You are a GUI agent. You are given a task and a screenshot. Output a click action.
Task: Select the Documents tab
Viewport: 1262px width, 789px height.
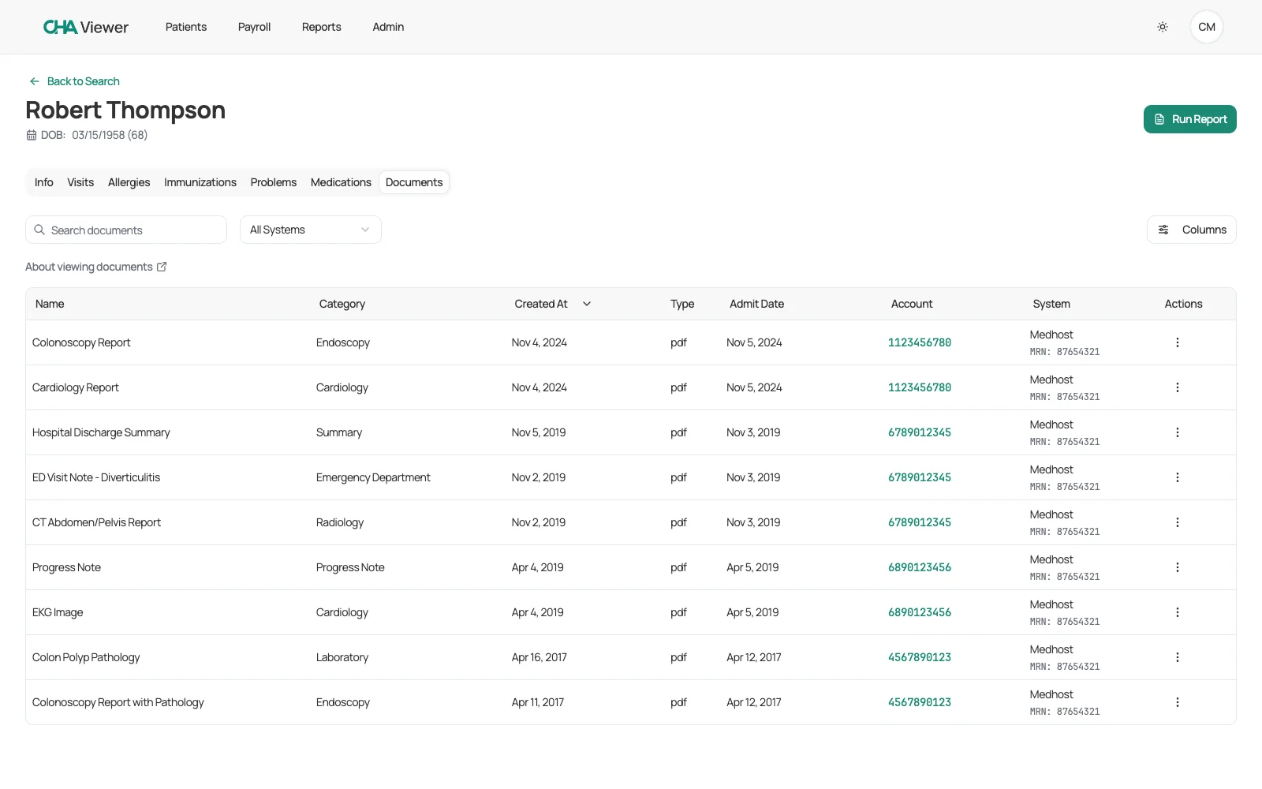tap(414, 182)
